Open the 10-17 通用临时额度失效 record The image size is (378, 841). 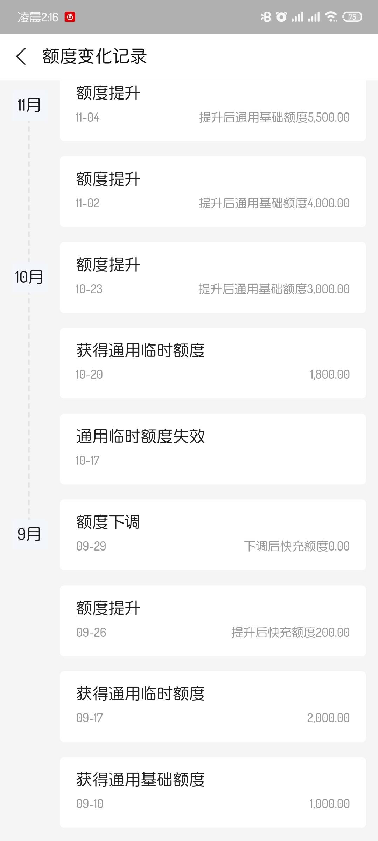point(213,449)
